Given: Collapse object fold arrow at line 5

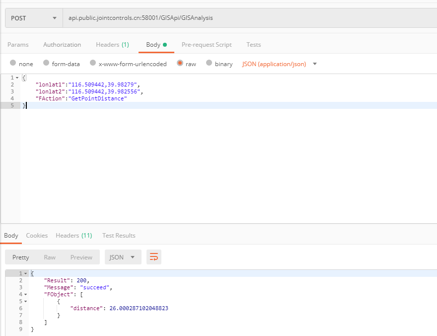Looking at the screenshot, I should click(26, 301).
